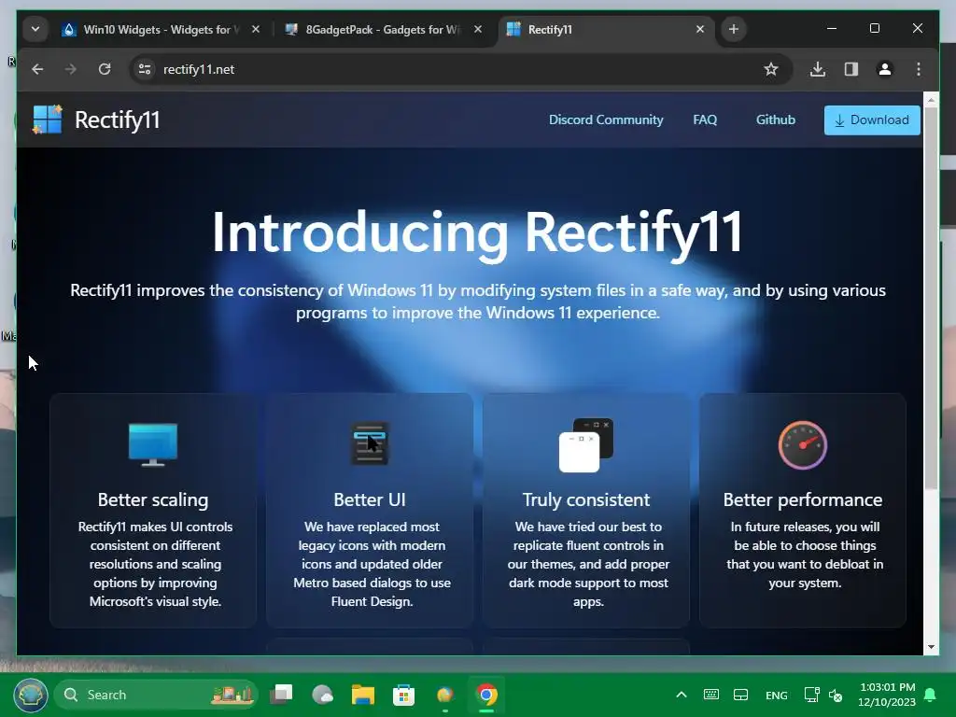The height and width of the screenshot is (717, 956).
Task: Bookmark this page with the star
Action: coord(770,69)
